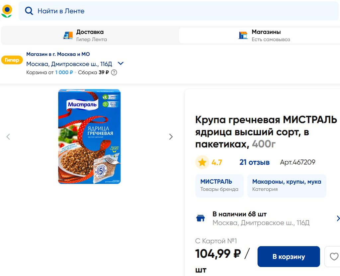Open the МИСТРАЛЬ brand products link

click(x=219, y=185)
